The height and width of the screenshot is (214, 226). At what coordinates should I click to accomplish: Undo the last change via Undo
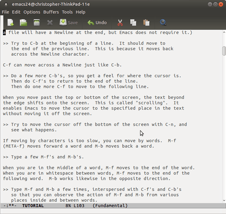[97, 23]
